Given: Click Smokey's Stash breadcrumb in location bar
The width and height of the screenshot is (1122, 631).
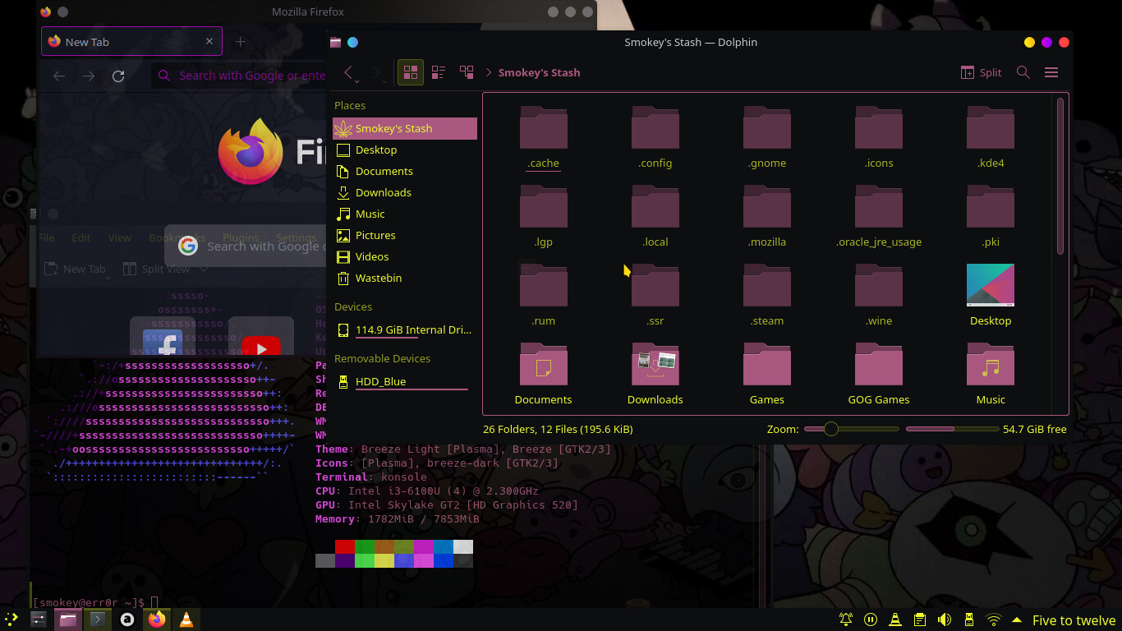Looking at the screenshot, I should [539, 72].
